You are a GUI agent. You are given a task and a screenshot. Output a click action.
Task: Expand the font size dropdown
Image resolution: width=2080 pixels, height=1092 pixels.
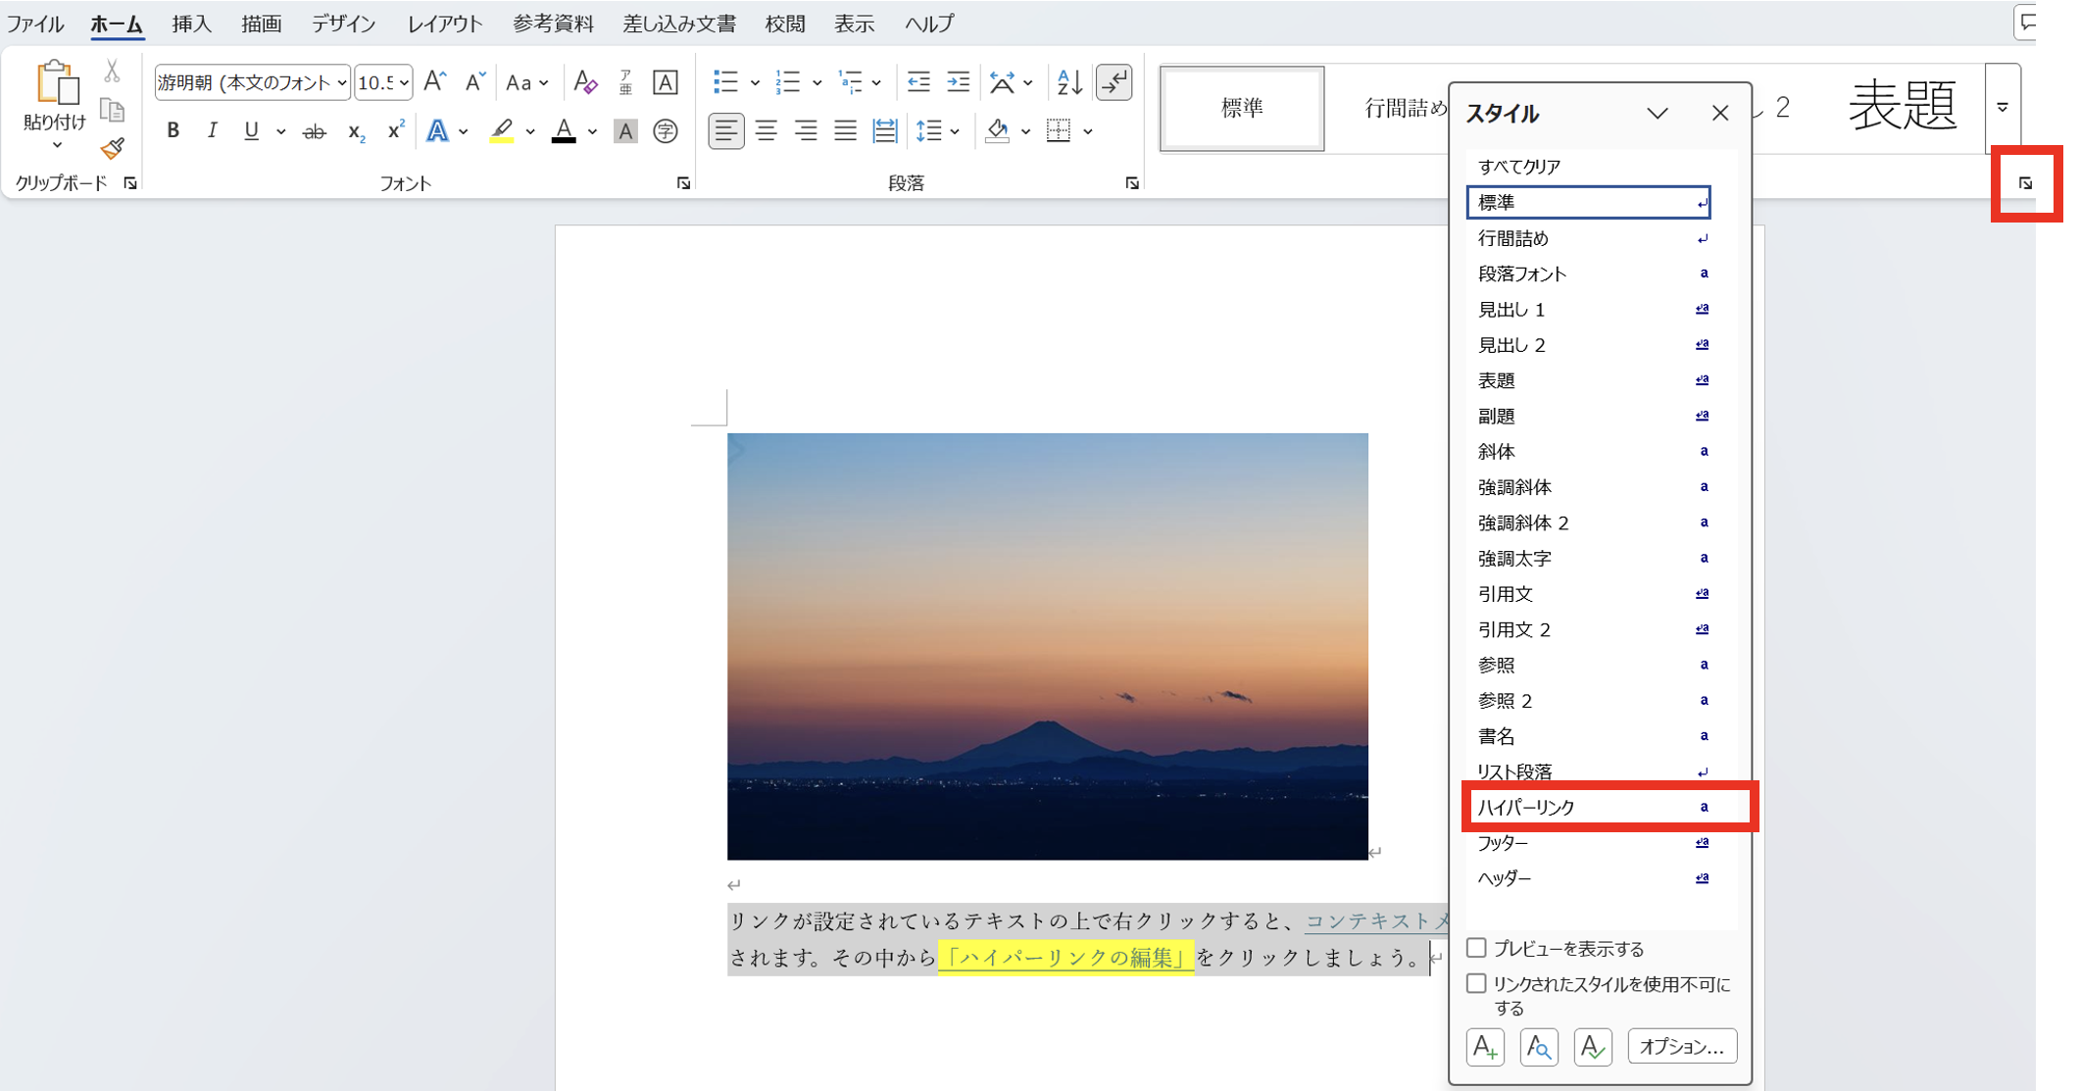pos(404,83)
